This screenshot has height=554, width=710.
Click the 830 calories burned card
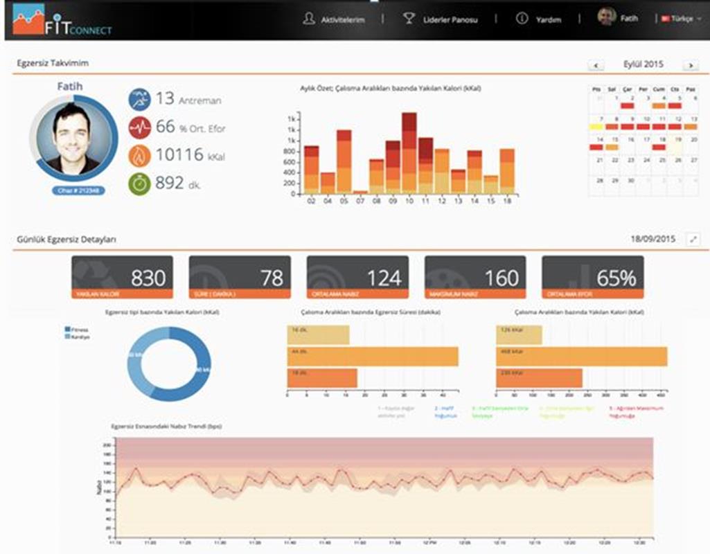(122, 277)
